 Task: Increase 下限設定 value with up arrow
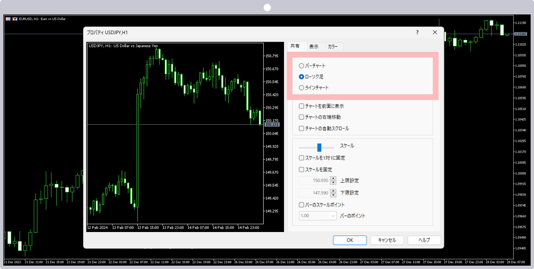pos(333,191)
